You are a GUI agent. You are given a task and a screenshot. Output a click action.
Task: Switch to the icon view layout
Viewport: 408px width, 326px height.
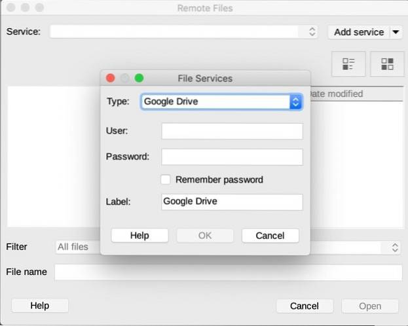pos(387,63)
